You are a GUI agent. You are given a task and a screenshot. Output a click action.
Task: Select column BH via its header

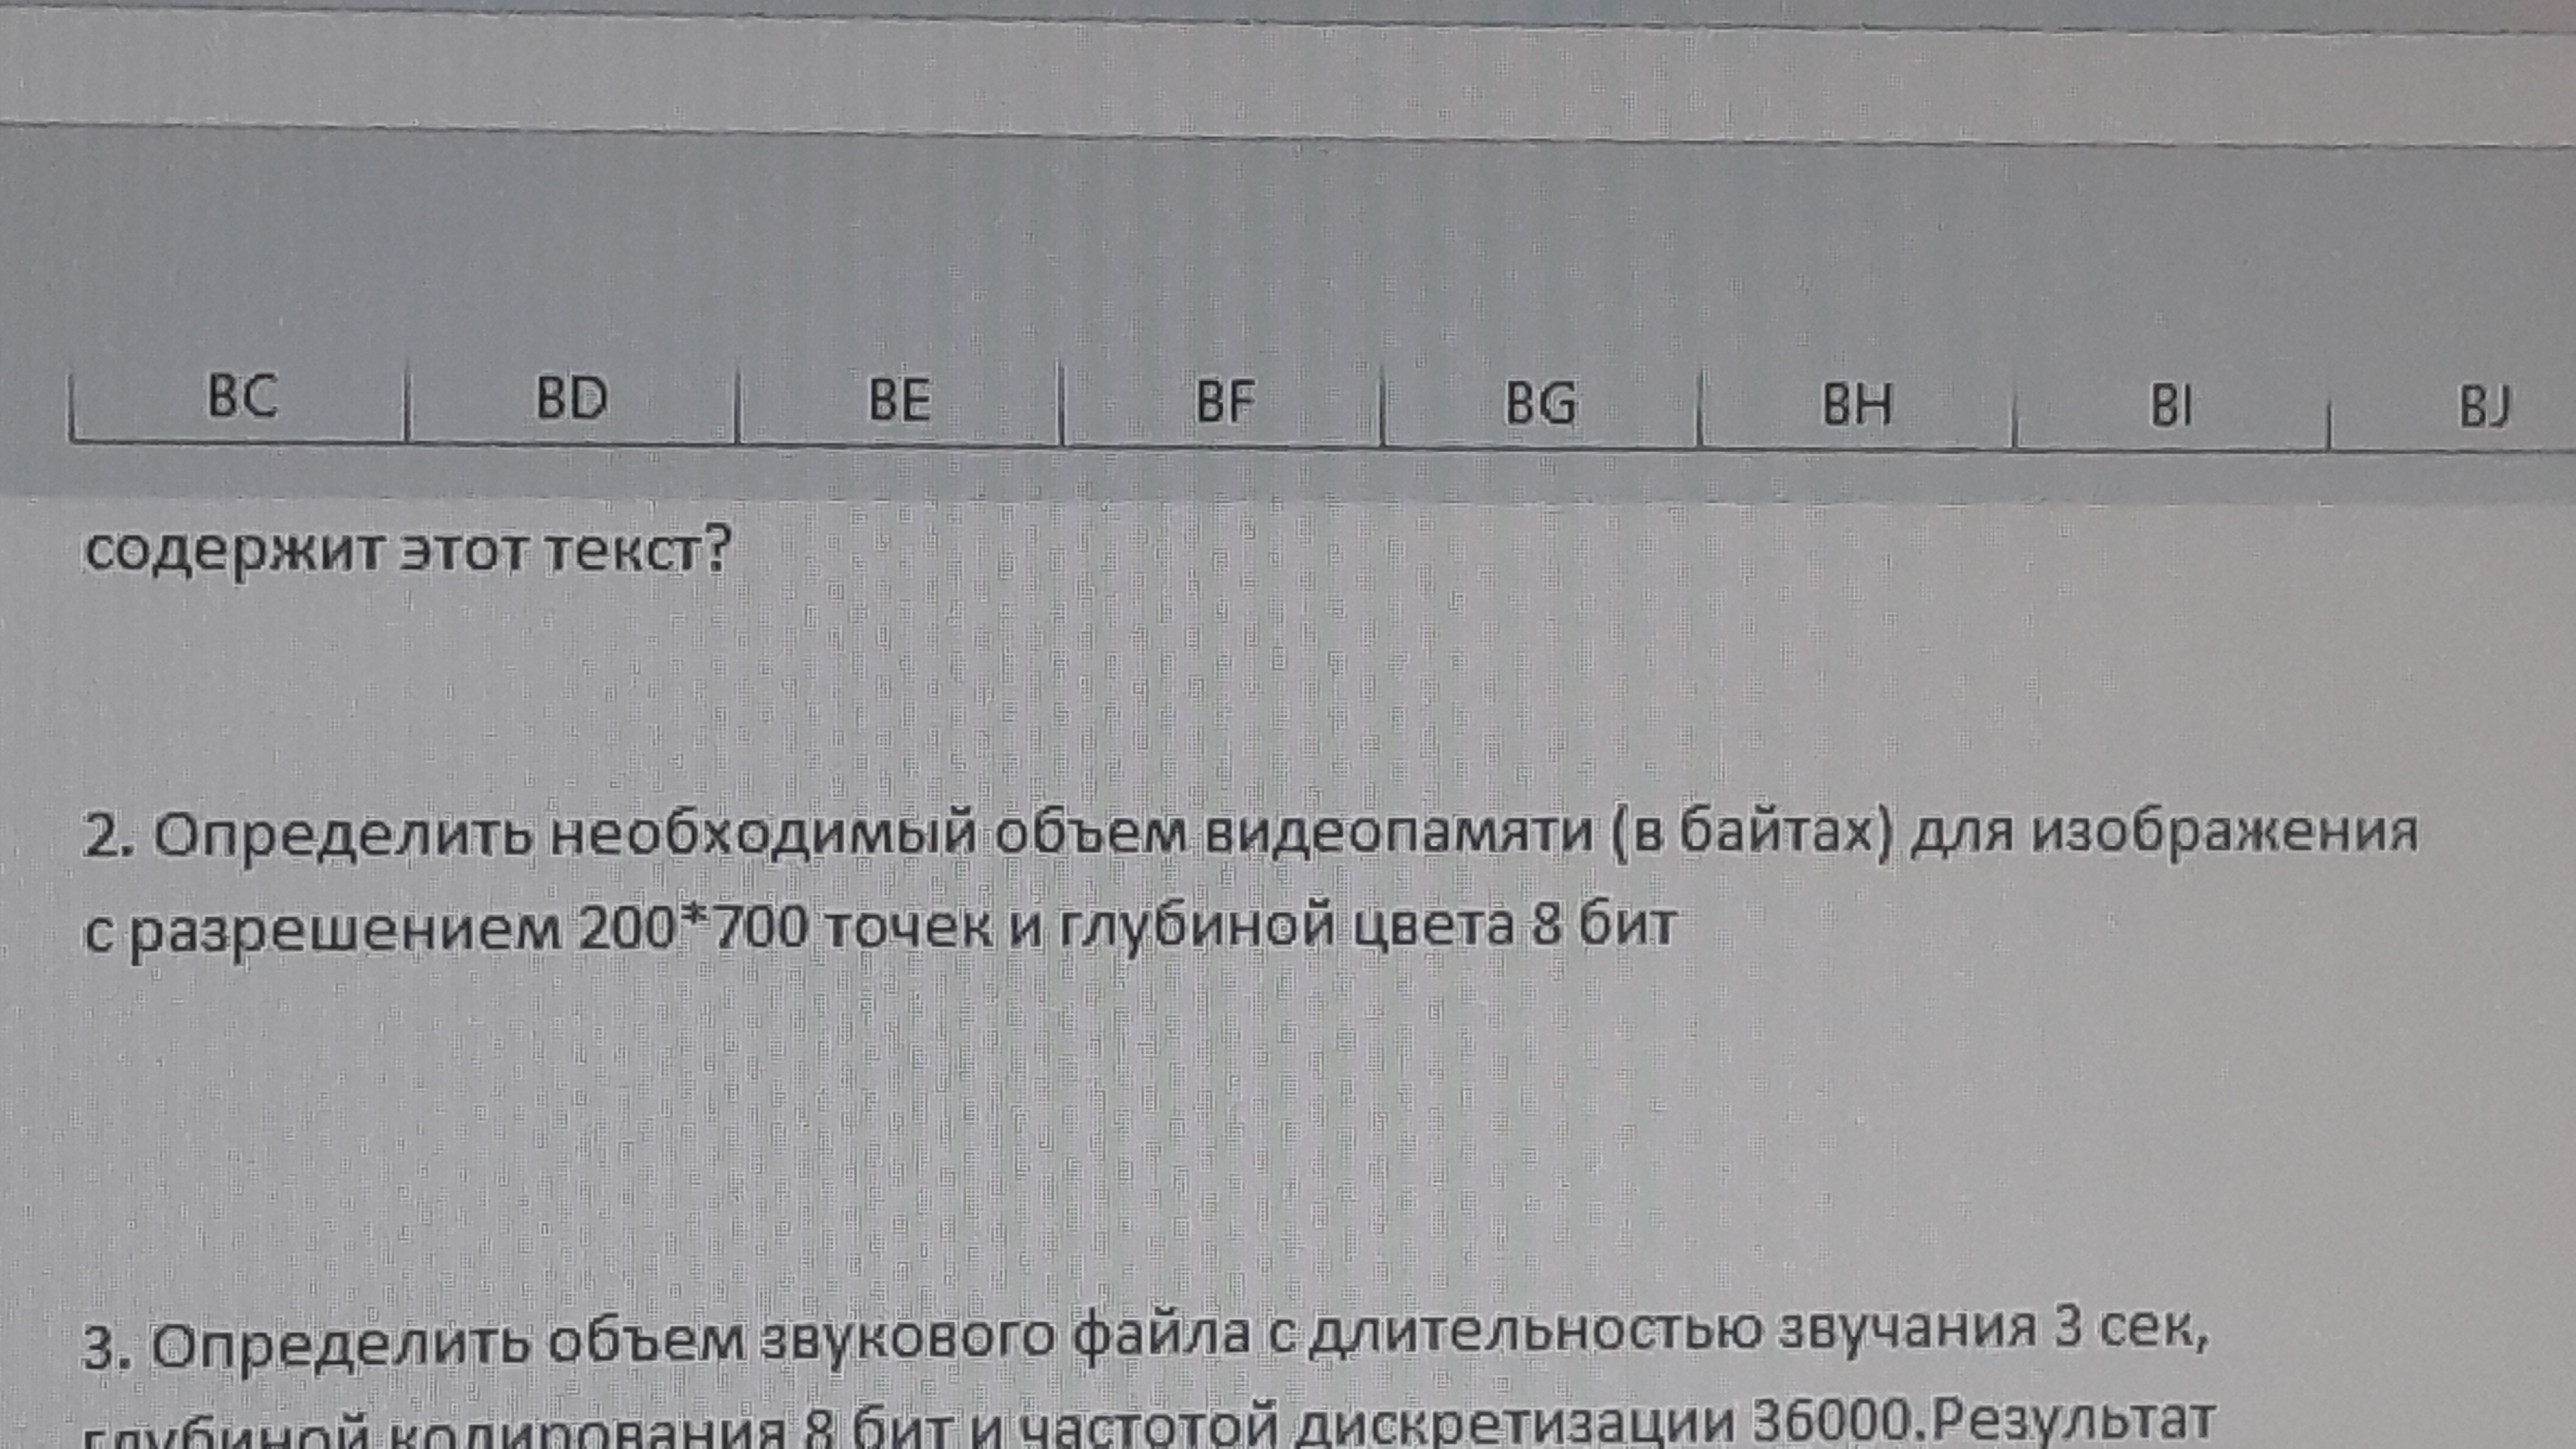click(x=1857, y=406)
